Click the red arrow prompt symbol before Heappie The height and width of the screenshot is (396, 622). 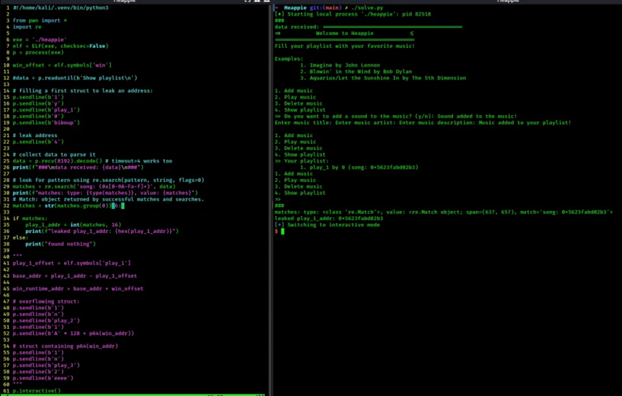(x=276, y=8)
